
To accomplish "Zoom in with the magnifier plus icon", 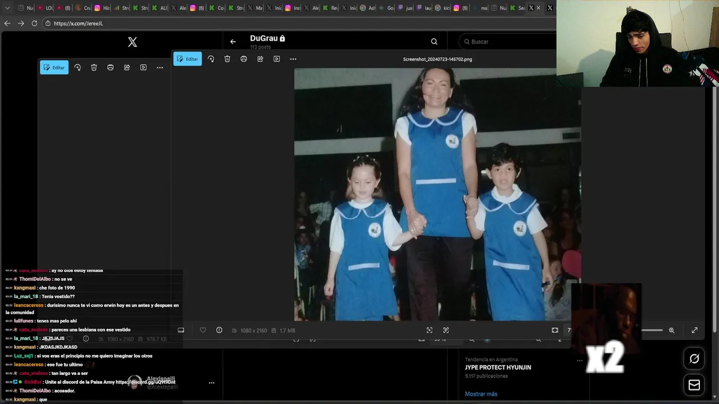I will (671, 330).
